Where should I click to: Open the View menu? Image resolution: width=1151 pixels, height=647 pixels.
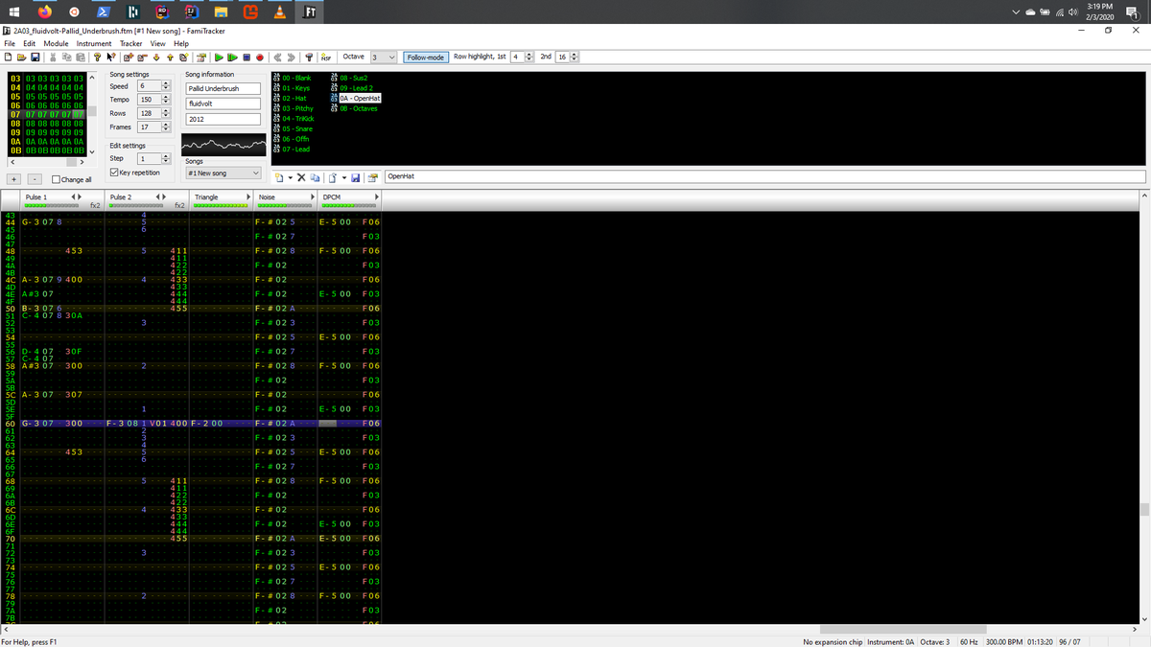pyautogui.click(x=158, y=43)
